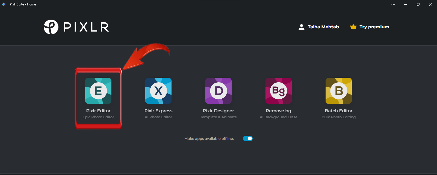437x175 pixels.
Task: Open the three-dot menu in title bar
Action: (393, 4)
